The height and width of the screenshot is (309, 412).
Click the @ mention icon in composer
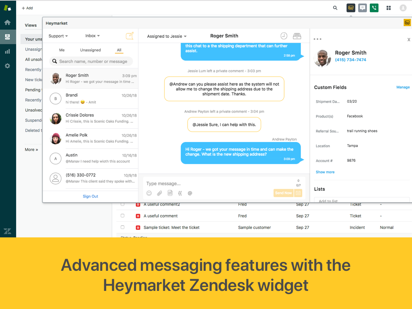(190, 193)
